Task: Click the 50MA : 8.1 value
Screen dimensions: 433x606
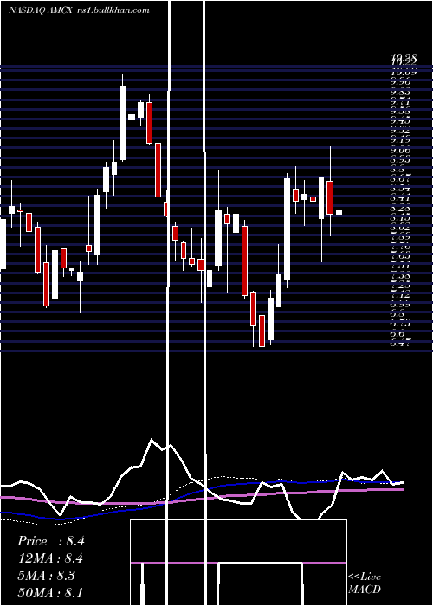Action: tap(50, 592)
